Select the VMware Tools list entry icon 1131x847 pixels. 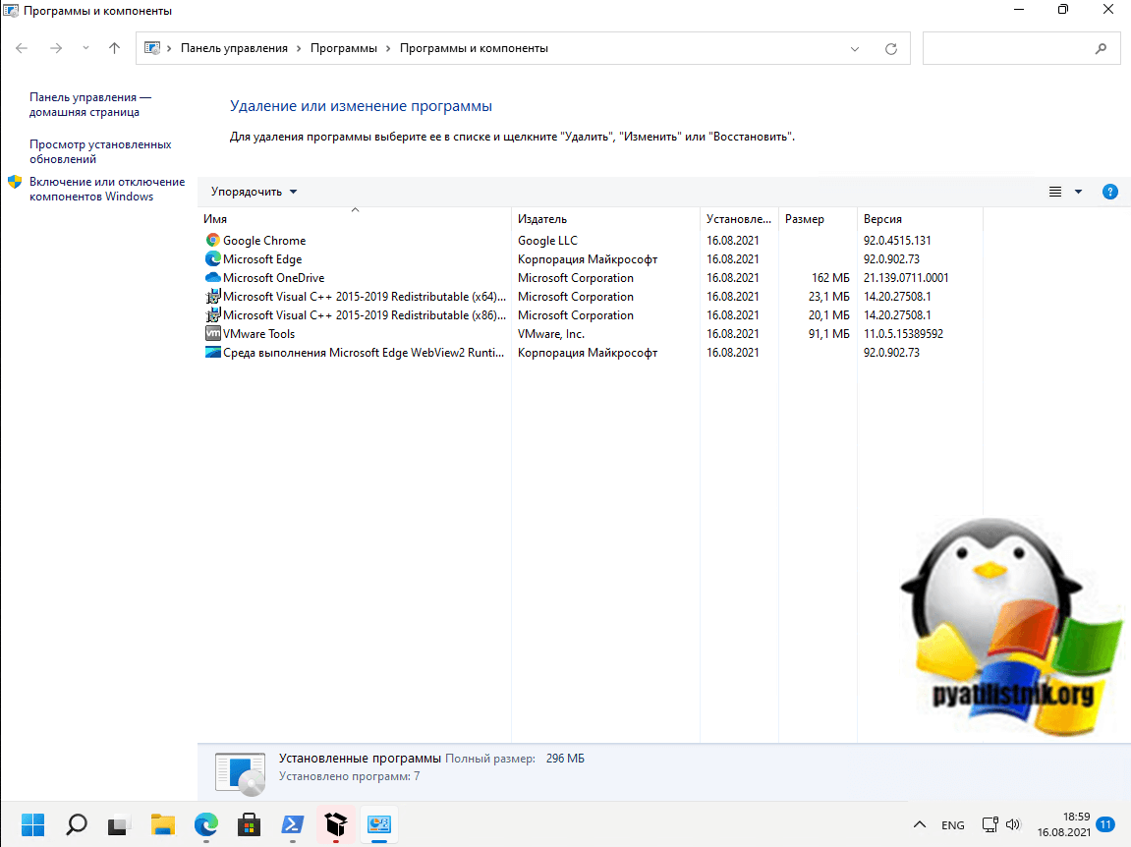click(x=213, y=334)
